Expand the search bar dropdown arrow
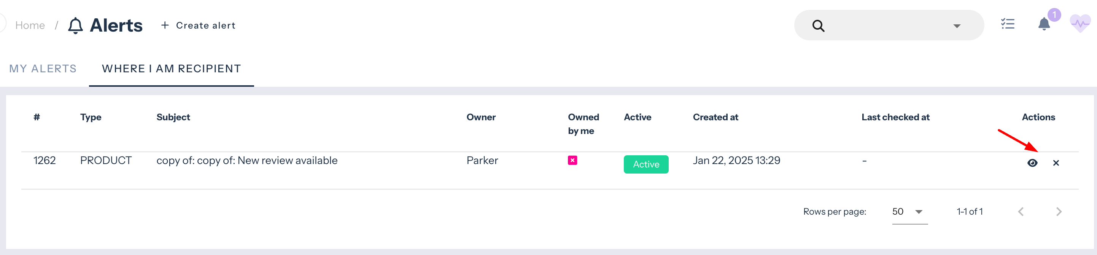 pyautogui.click(x=957, y=26)
